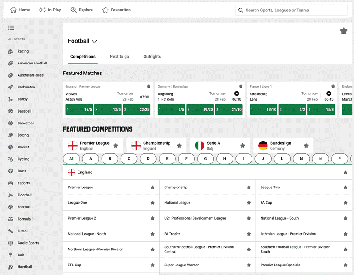The height and width of the screenshot is (275, 354).
Task: Click the Serie A Italy flag icon
Action: click(199, 146)
